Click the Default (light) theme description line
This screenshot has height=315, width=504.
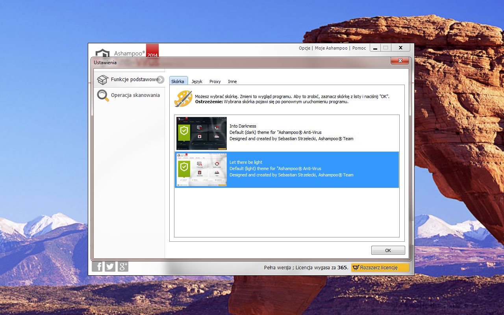click(x=276, y=169)
